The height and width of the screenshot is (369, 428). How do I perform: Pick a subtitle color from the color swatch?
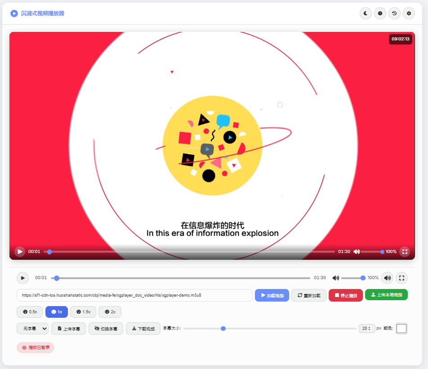click(x=402, y=328)
